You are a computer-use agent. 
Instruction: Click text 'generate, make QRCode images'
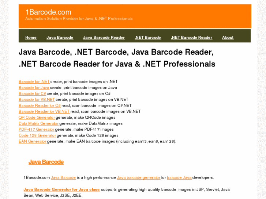tap(86, 117)
